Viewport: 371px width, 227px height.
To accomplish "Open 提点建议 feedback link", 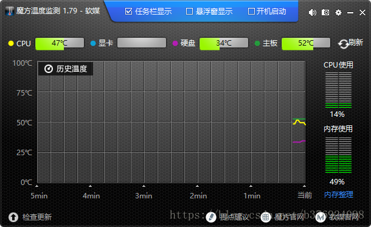I will pyautogui.click(x=235, y=217).
